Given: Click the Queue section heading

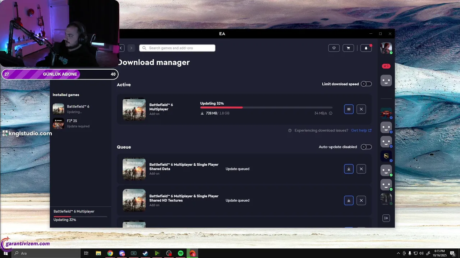Looking at the screenshot, I should [124, 147].
